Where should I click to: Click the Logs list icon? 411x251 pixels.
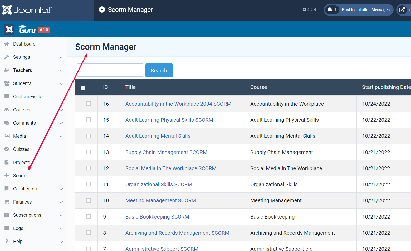coord(7,228)
